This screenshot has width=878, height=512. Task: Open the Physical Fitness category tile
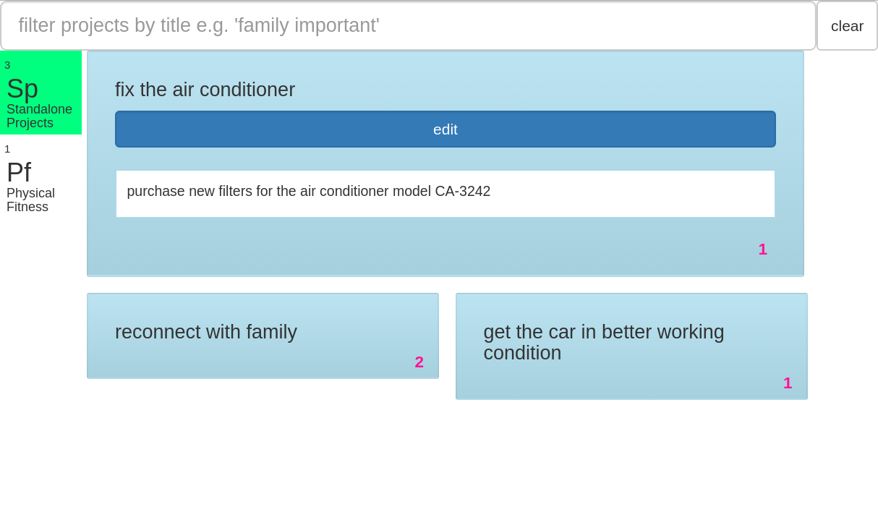click(x=41, y=177)
